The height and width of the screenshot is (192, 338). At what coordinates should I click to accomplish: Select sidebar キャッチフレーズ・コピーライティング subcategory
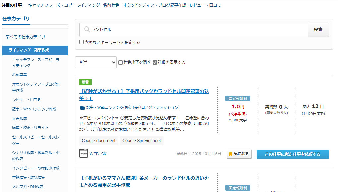point(36,63)
